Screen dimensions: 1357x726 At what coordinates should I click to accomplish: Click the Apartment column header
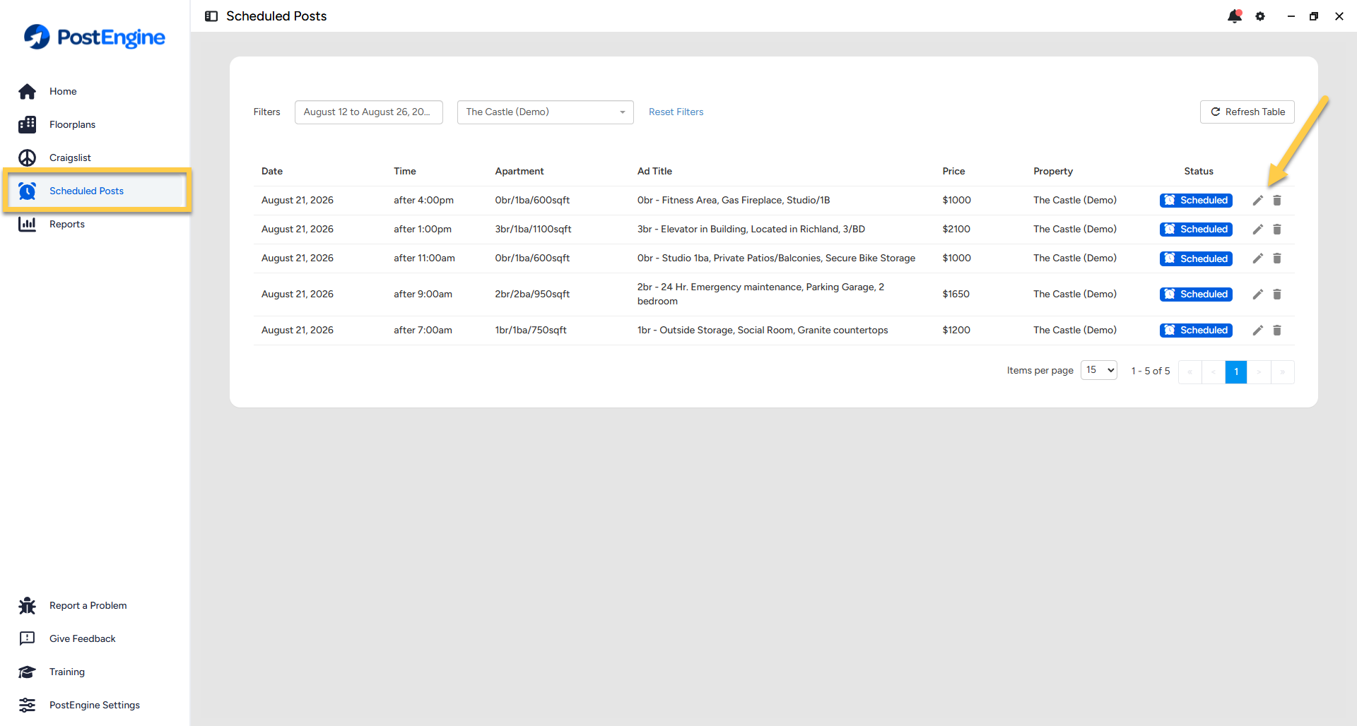click(x=519, y=171)
